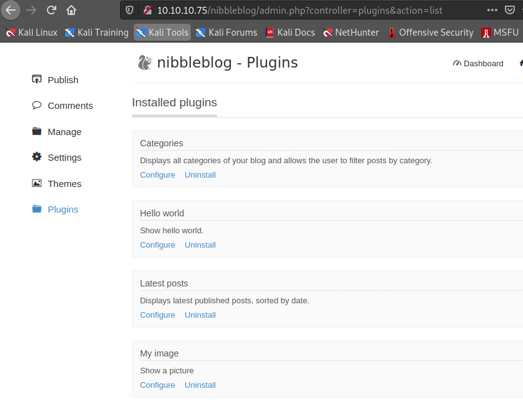Open Publish in the sidebar
Screen dimensions: 523x409
tap(63, 80)
